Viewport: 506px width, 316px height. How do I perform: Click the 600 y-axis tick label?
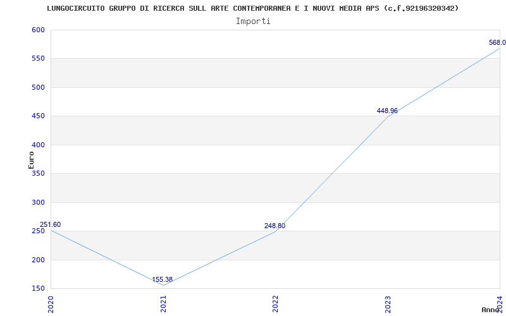pos(38,30)
